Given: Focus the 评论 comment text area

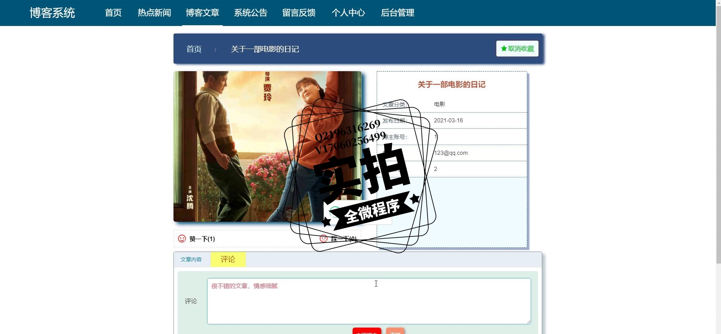Looking at the screenshot, I should tap(369, 301).
